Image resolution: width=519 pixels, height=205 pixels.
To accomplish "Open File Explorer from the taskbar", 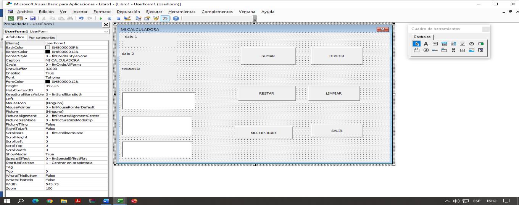I will coord(64,201).
